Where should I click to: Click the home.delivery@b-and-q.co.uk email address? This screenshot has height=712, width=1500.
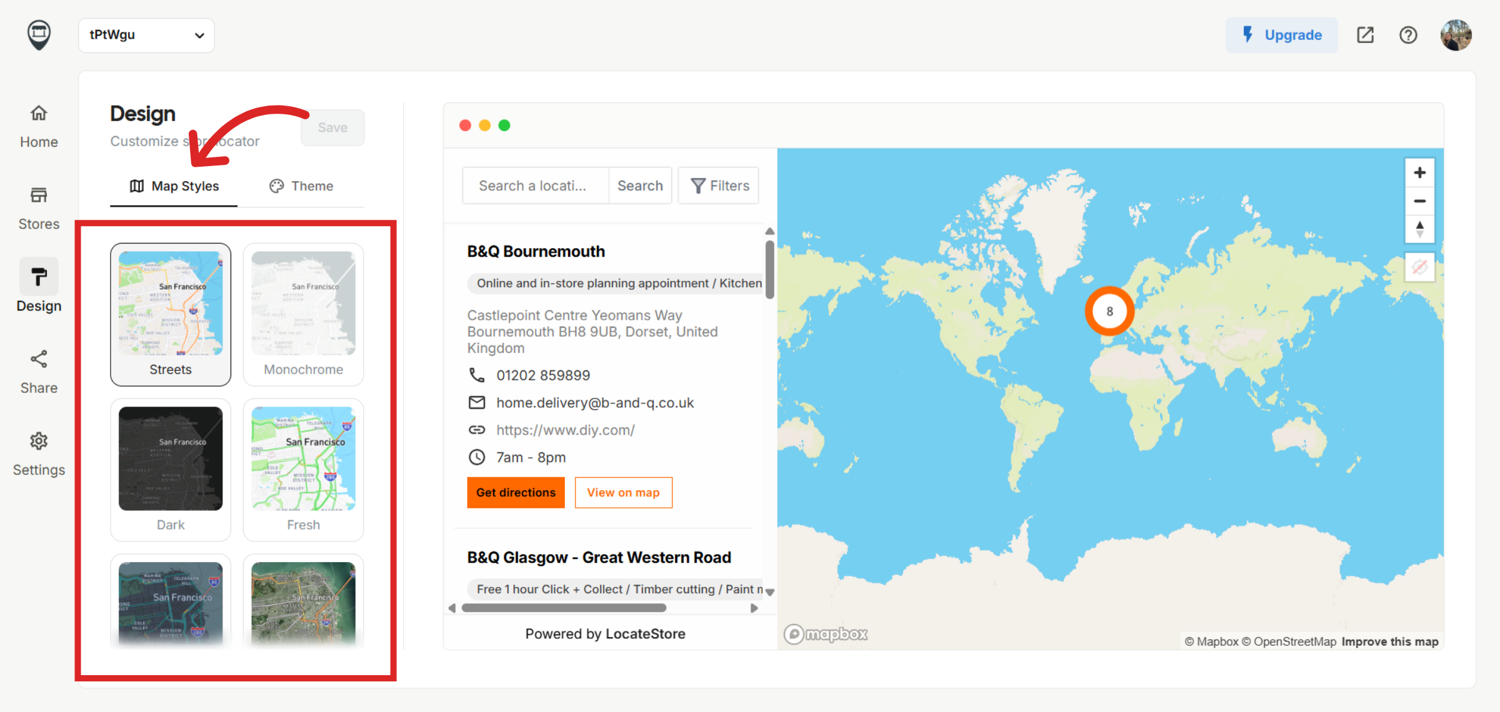coord(595,403)
